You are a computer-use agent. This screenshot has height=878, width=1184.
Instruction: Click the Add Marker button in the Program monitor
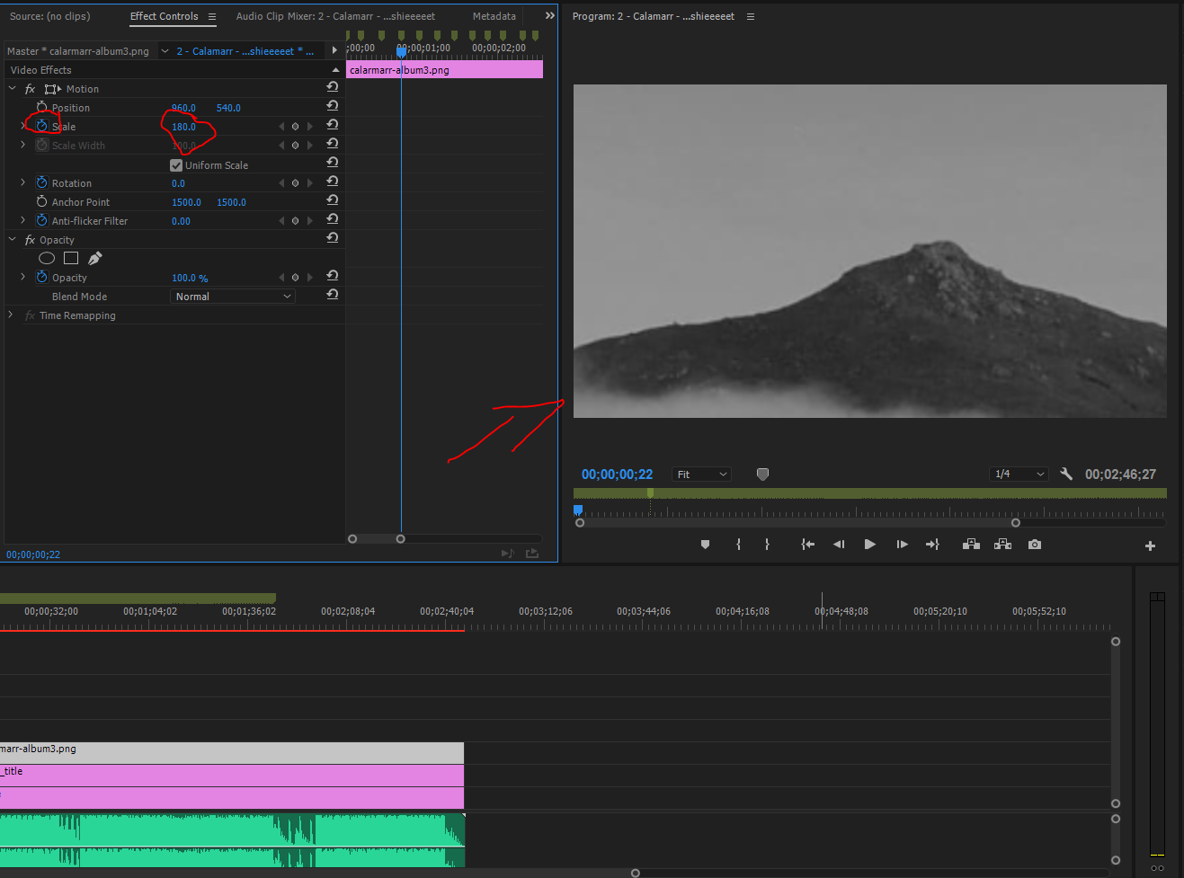[x=705, y=544]
